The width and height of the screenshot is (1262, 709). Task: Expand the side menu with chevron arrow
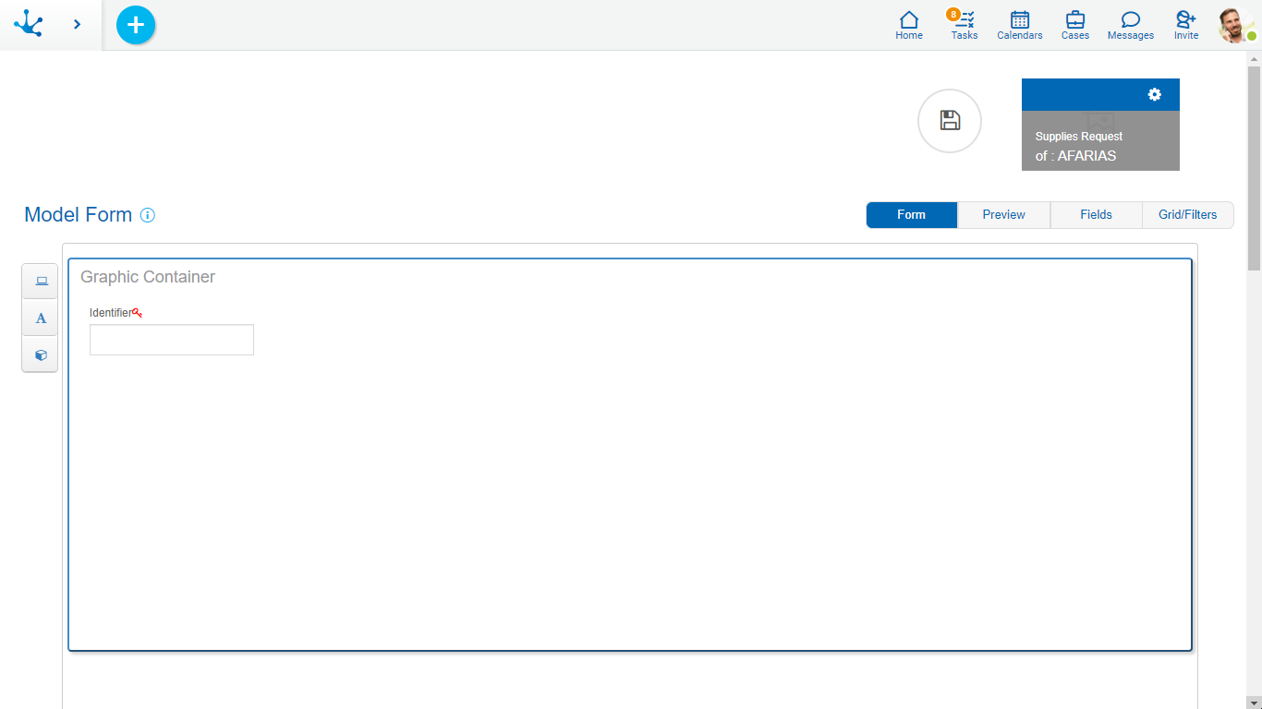click(77, 25)
